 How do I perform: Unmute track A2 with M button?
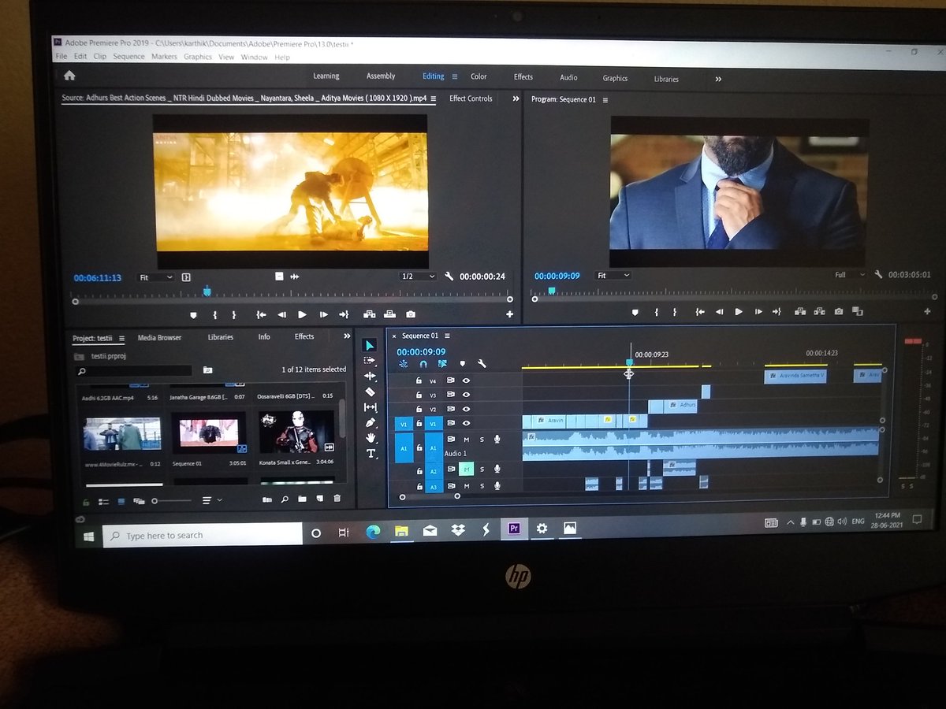point(466,470)
